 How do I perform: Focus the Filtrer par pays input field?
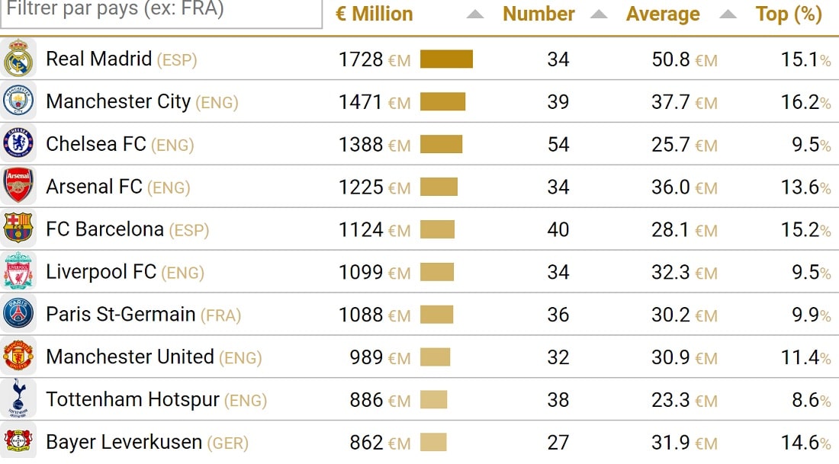click(162, 12)
